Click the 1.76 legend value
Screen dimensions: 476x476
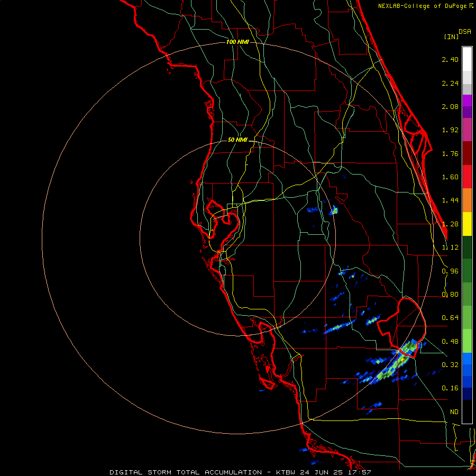[x=450, y=153]
